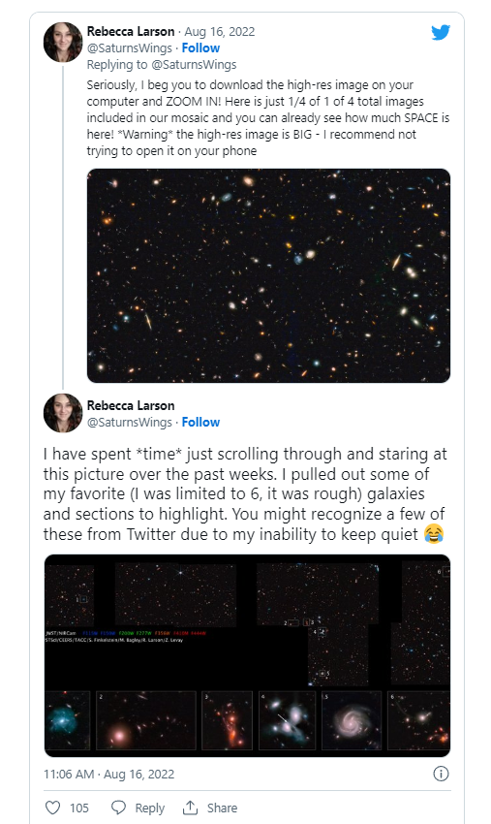This screenshot has width=491, height=824.
Task: Open the reply speech bubble icon
Action: (x=119, y=808)
